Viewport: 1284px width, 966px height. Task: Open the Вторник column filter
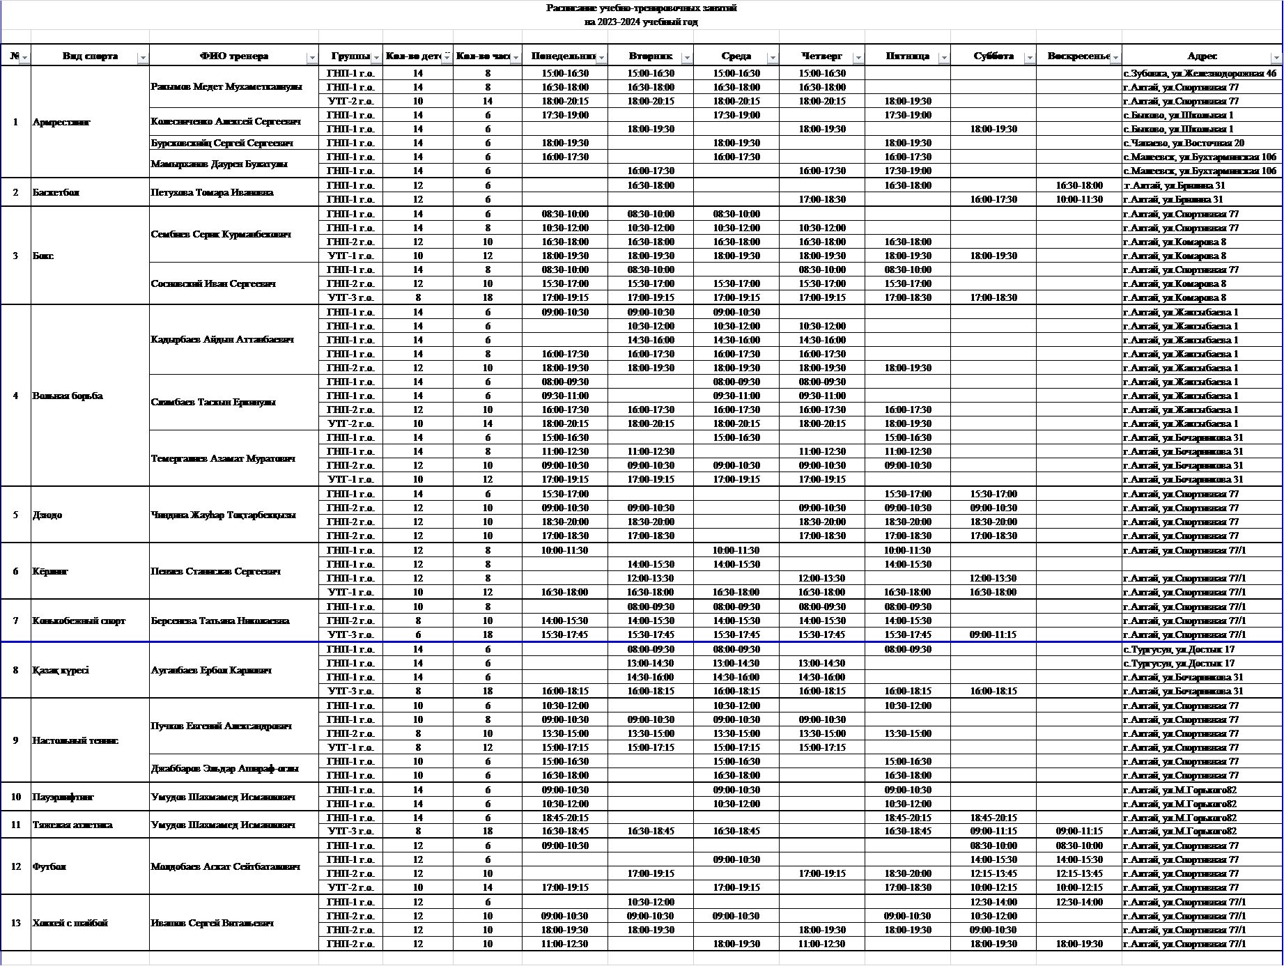click(x=687, y=59)
